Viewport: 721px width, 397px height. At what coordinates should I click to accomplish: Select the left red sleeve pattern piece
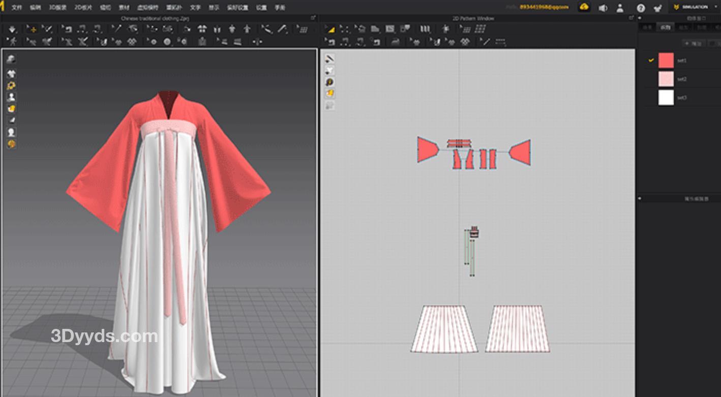(x=426, y=149)
